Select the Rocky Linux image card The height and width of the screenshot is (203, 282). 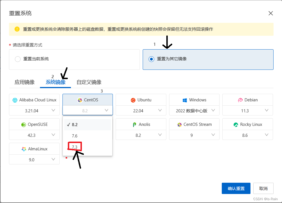[248, 124]
